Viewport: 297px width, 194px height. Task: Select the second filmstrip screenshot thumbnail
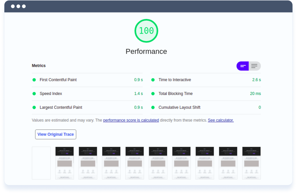tap(65, 163)
